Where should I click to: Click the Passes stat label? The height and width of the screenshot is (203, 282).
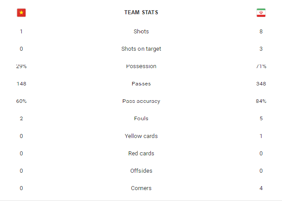tap(141, 84)
